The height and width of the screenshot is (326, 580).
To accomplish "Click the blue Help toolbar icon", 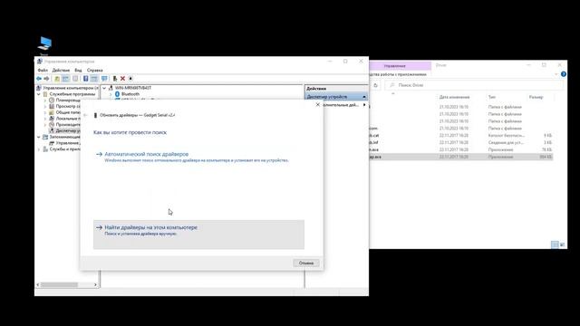I will 85,79.
